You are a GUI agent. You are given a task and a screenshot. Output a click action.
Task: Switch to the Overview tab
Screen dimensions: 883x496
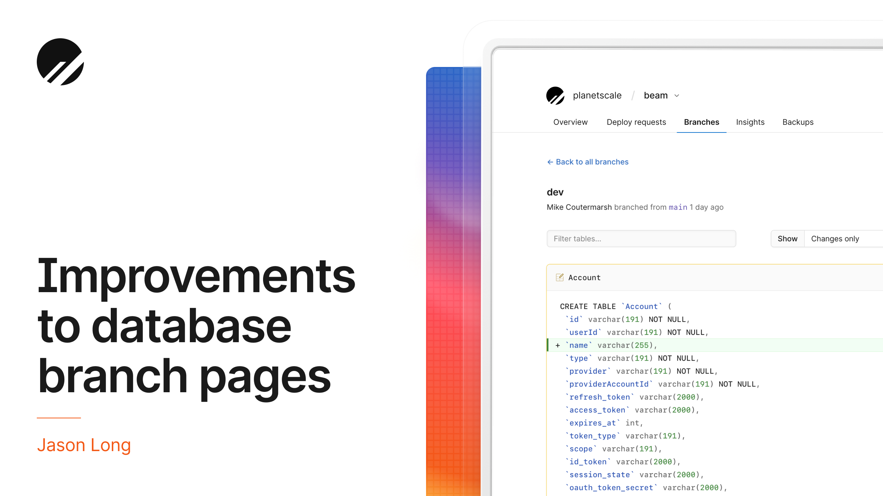click(x=570, y=122)
